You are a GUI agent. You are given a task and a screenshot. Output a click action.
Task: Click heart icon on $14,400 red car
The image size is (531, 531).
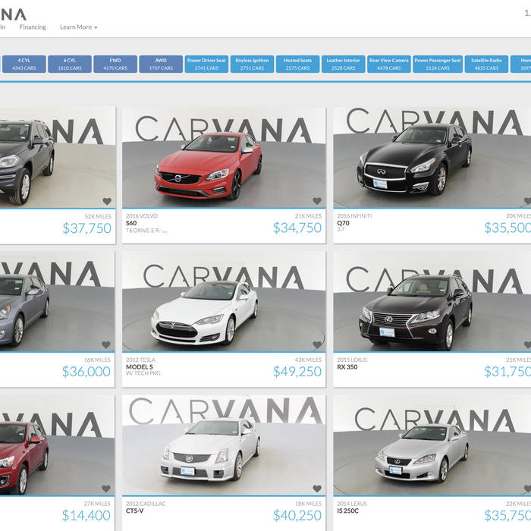click(106, 489)
